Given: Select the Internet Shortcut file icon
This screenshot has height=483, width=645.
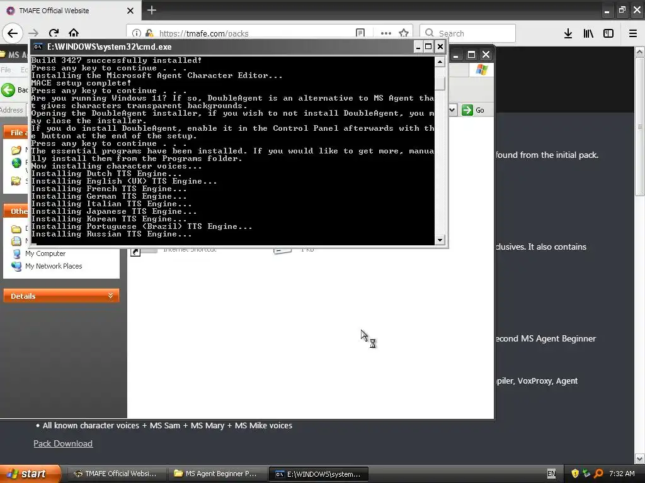Looking at the screenshot, I should pyautogui.click(x=144, y=251).
